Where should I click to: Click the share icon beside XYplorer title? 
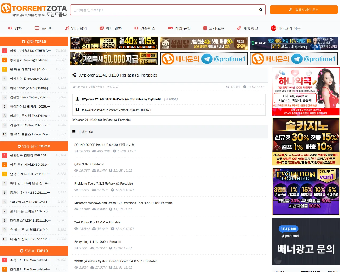74,75
